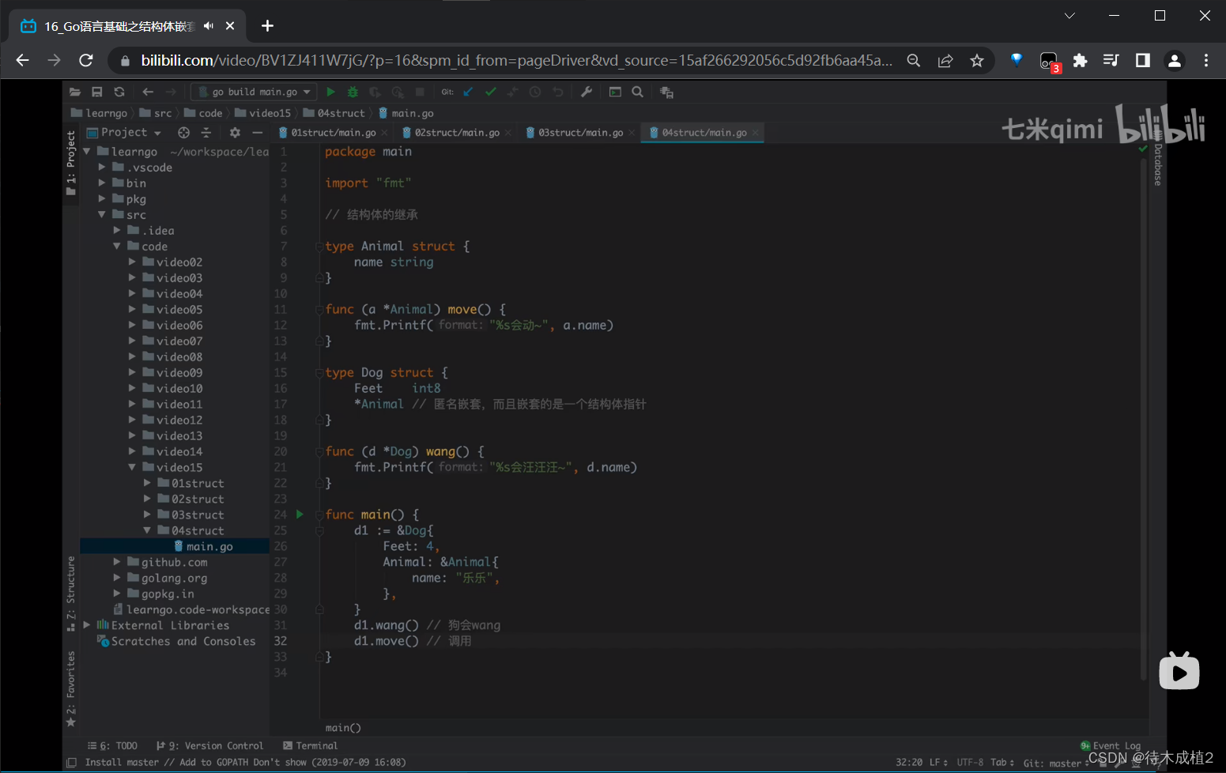Toggle the Z: Structure tool window button
This screenshot has width=1226, height=773.
(x=71, y=594)
